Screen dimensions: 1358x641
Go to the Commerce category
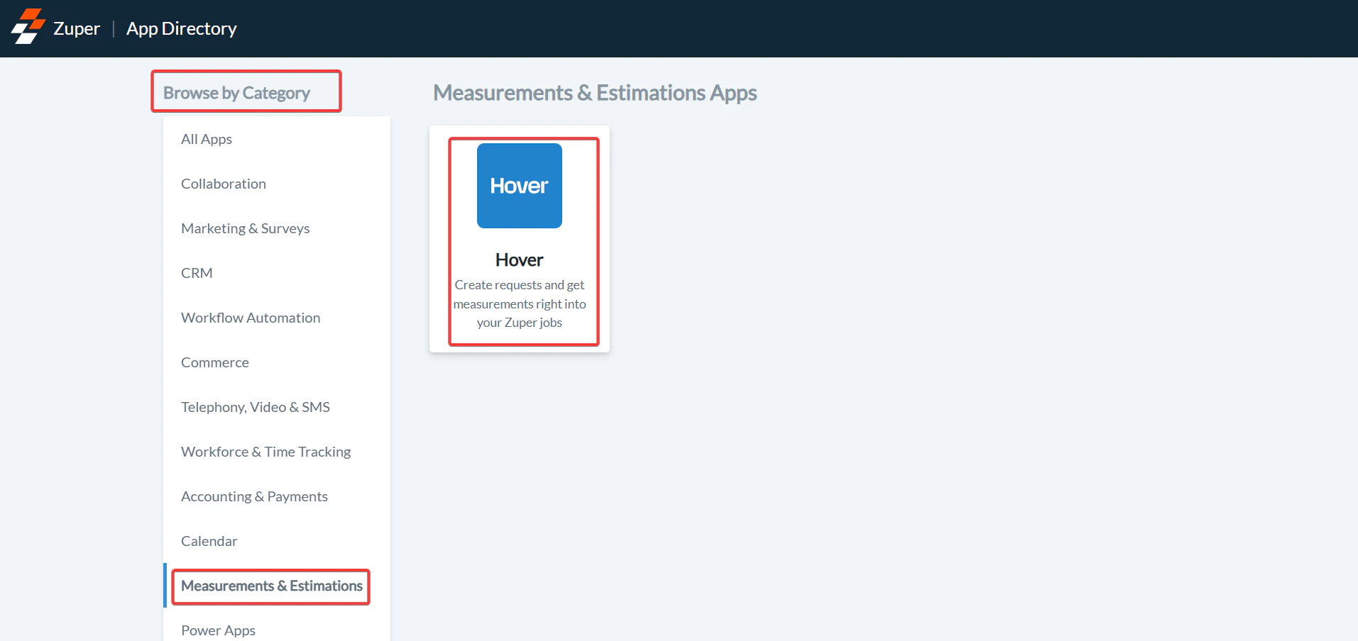click(x=215, y=362)
